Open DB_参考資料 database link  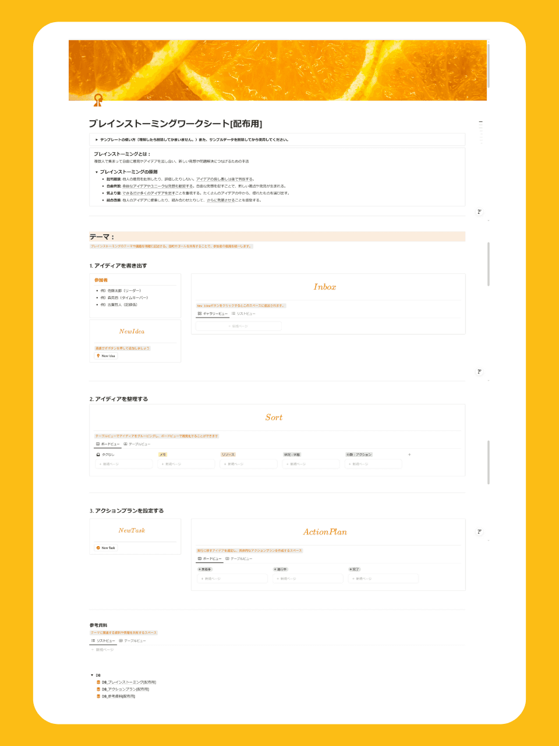tap(118, 696)
